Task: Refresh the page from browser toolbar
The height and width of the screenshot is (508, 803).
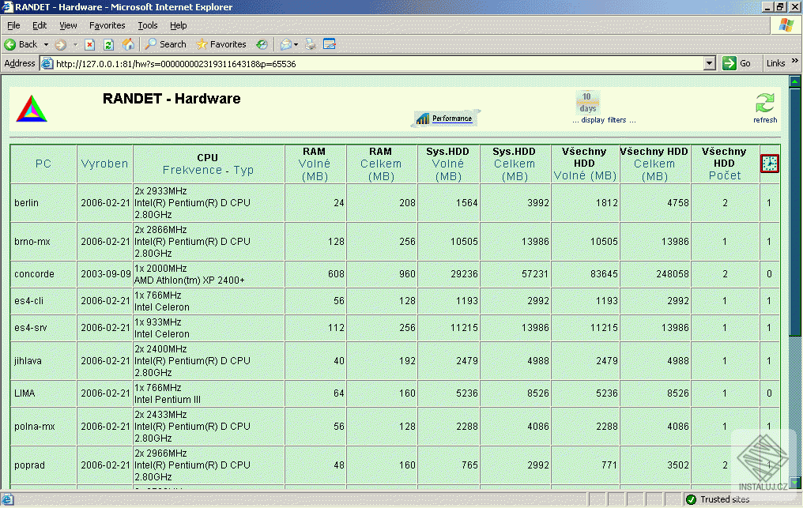Action: [x=109, y=44]
